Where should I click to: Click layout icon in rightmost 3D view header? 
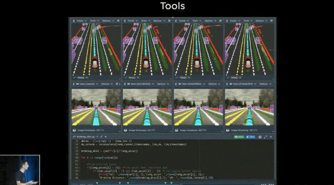pyautogui.click(x=272, y=21)
